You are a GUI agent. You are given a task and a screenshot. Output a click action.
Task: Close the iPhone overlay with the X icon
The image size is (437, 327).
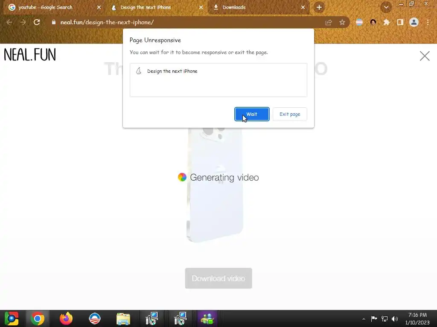tap(425, 56)
